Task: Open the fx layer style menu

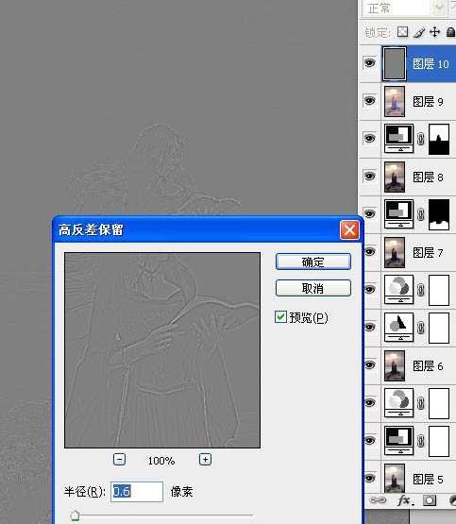Action: (x=405, y=500)
